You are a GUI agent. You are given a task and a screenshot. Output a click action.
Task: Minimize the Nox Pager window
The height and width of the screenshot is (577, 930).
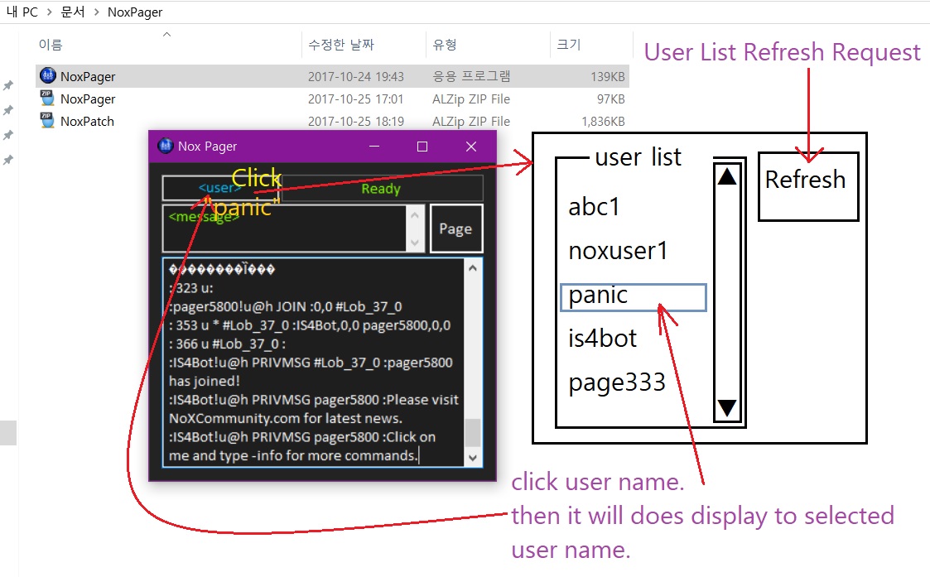pyautogui.click(x=374, y=146)
